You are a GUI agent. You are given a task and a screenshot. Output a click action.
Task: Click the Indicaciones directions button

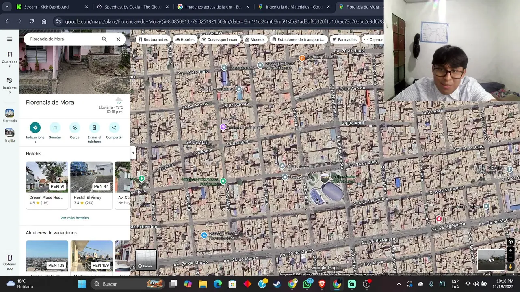click(x=35, y=133)
